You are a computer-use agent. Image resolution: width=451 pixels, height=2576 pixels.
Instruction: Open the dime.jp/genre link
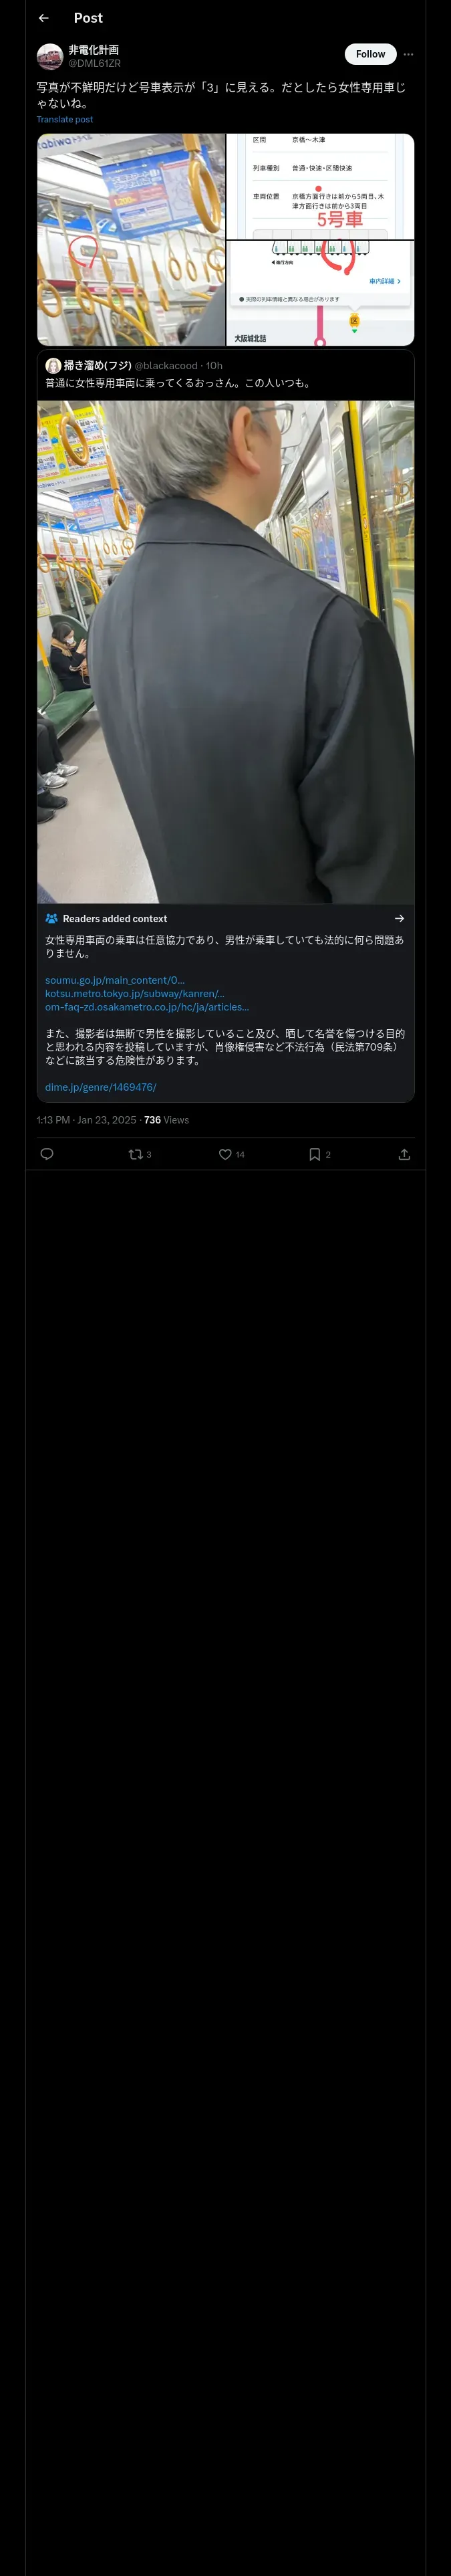[100, 1087]
